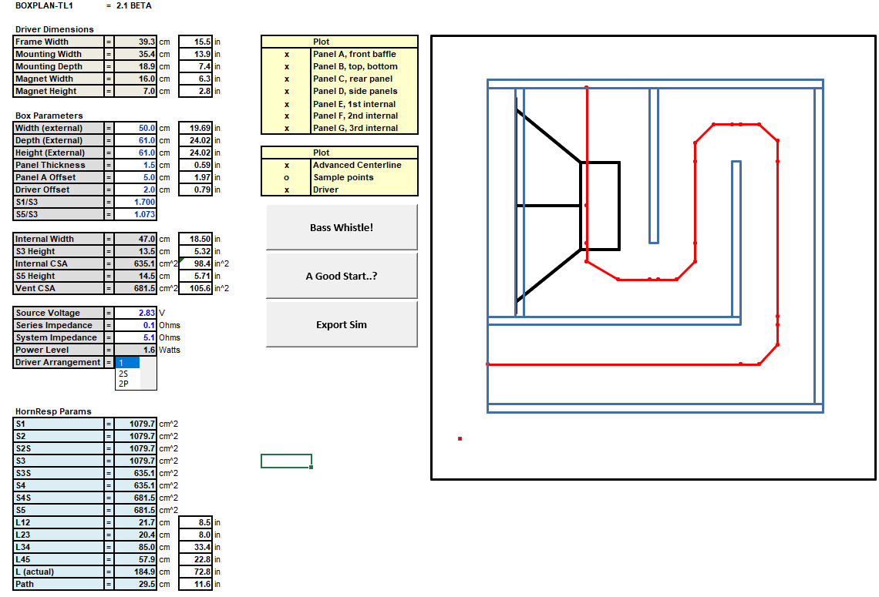Image resolution: width=879 pixels, height=597 pixels.
Task: Click the selected empty green-outlined cell
Action: (287, 461)
